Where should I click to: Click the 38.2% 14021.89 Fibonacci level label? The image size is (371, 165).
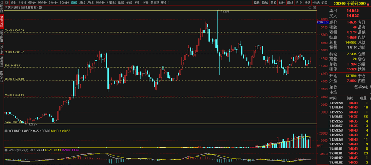(x=14, y=79)
